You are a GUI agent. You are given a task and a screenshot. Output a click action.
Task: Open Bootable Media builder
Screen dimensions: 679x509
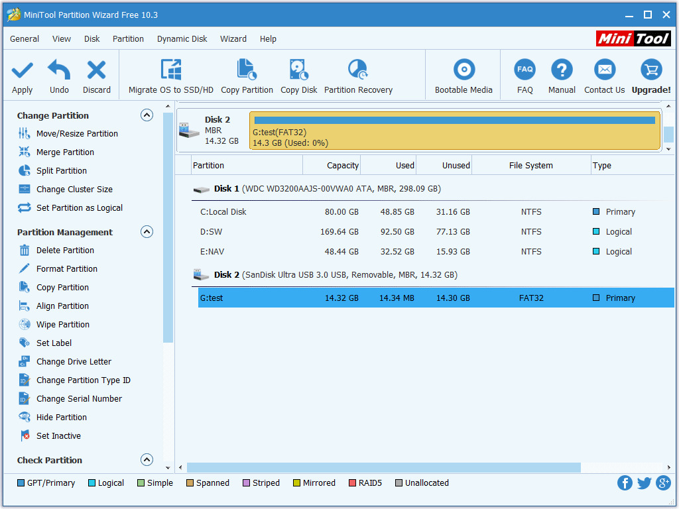(463, 70)
